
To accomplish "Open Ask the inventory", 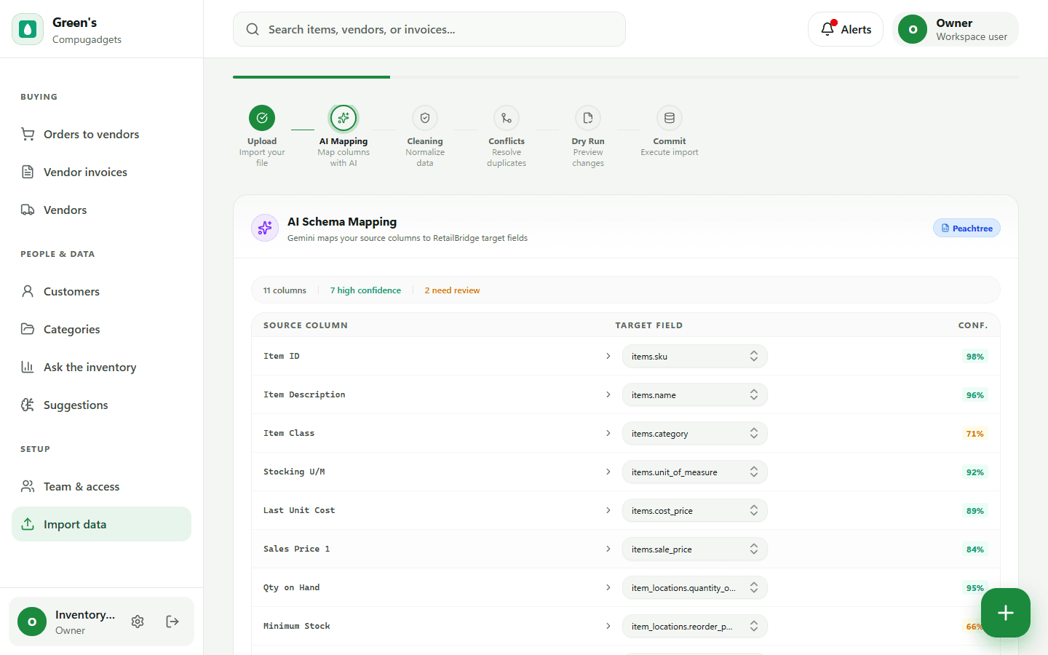I will click(101, 367).
